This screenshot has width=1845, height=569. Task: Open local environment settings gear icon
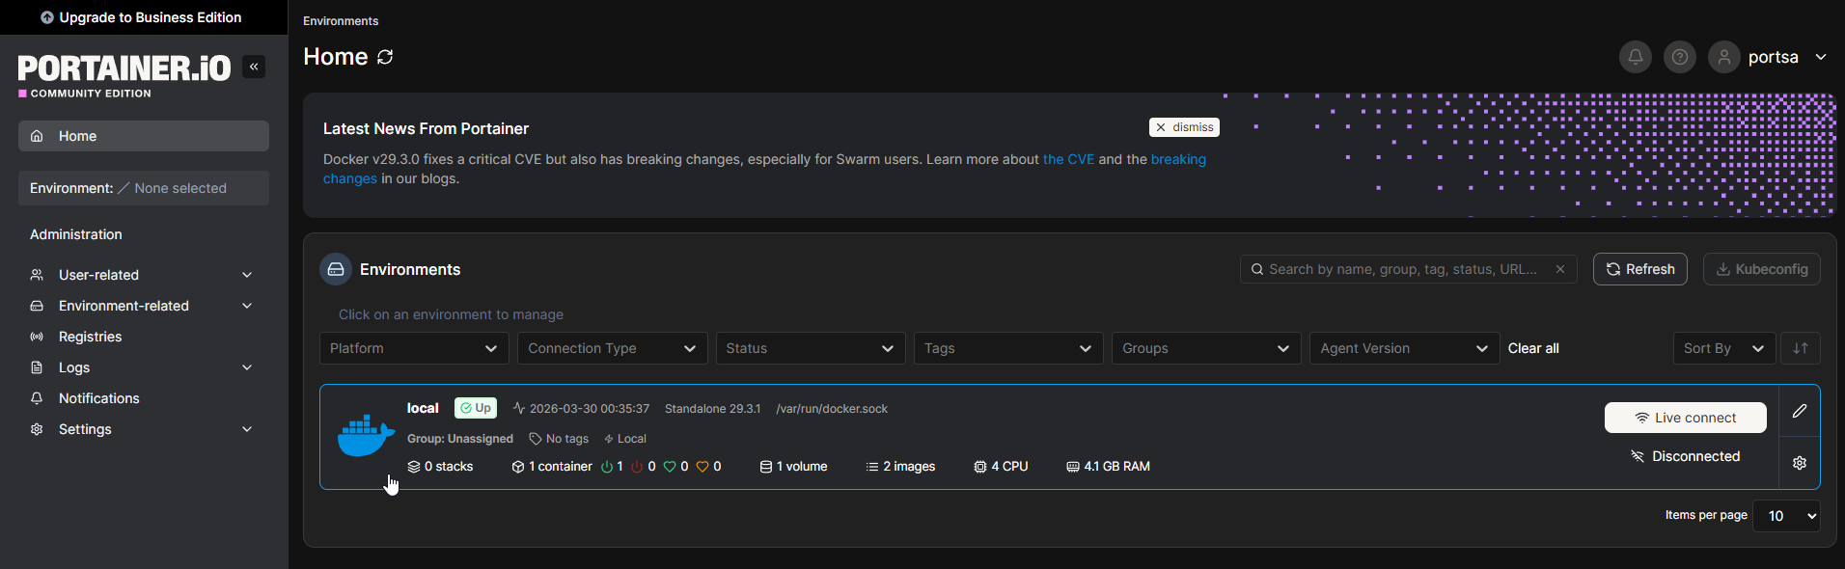tap(1799, 463)
